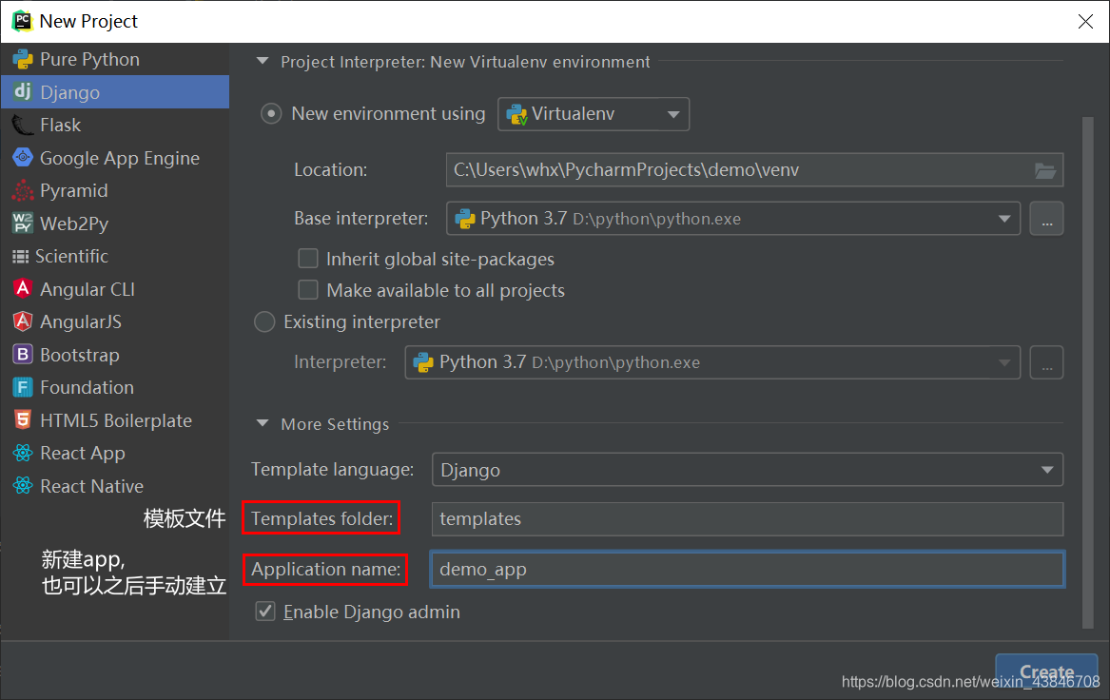
Task: Click the AngularJS shield icon
Action: pos(23,321)
